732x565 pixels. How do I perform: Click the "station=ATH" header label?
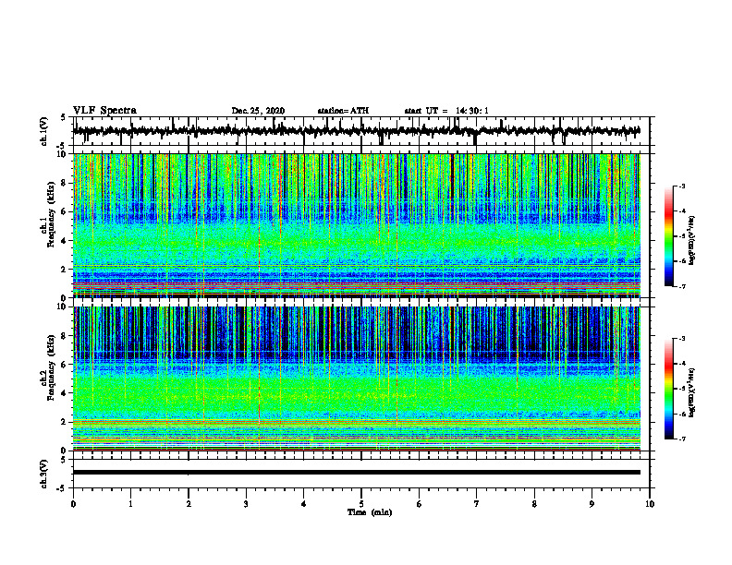click(343, 111)
